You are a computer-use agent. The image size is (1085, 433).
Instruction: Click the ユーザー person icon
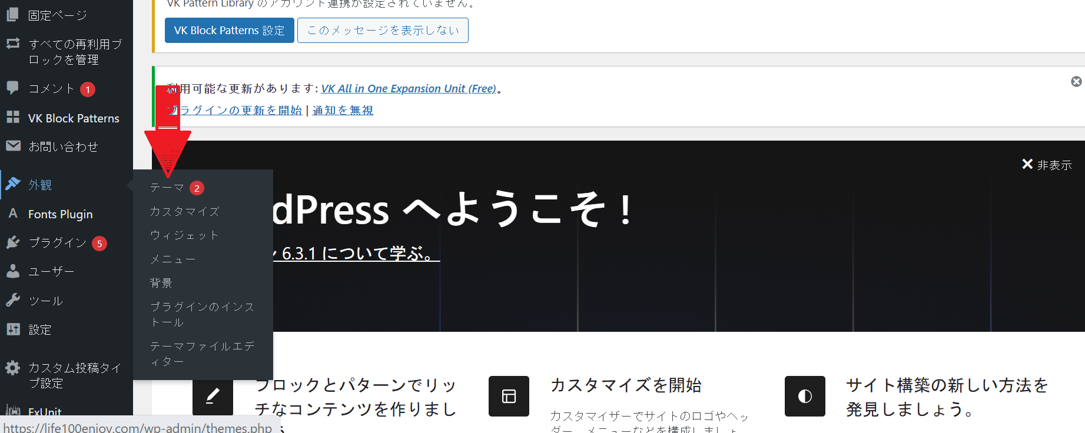coord(13,271)
